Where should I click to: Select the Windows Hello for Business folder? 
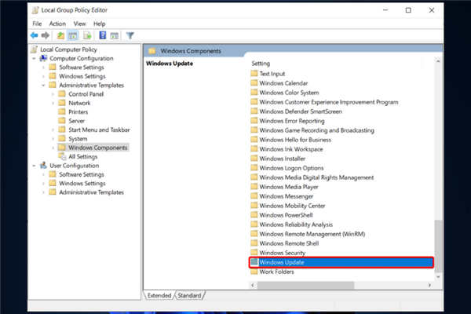[x=295, y=140]
